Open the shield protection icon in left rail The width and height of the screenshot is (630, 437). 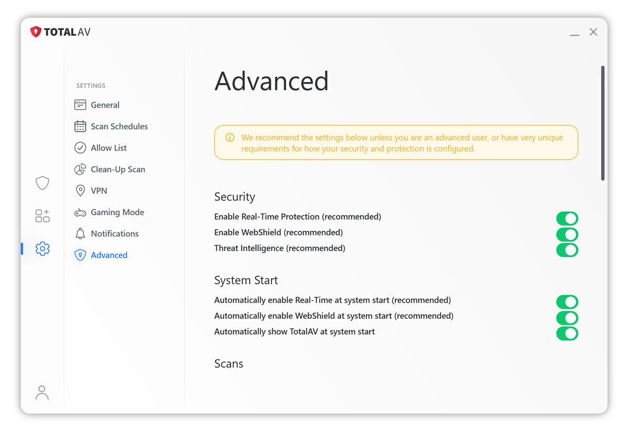pyautogui.click(x=43, y=183)
